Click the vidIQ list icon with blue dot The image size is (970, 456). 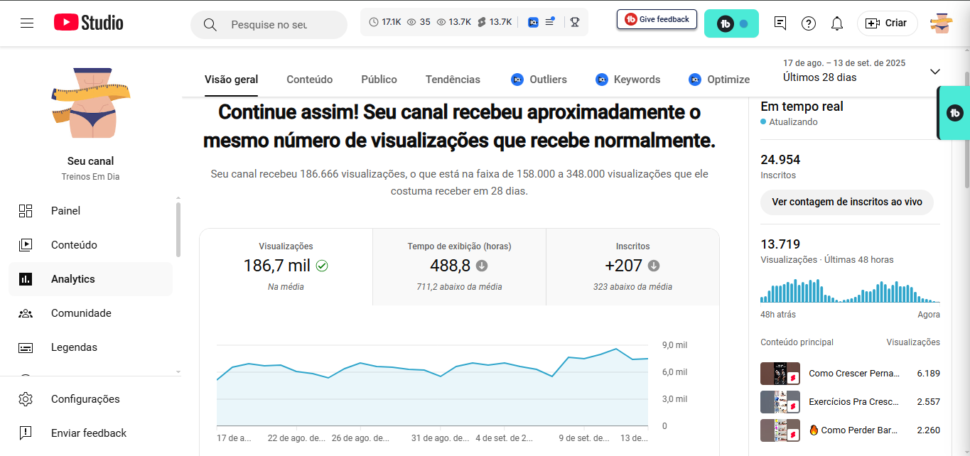click(x=549, y=22)
